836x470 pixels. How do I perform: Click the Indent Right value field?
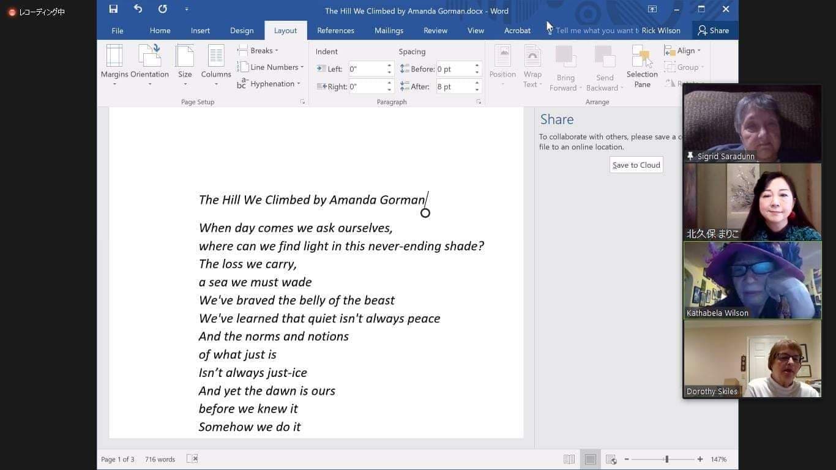tap(367, 86)
